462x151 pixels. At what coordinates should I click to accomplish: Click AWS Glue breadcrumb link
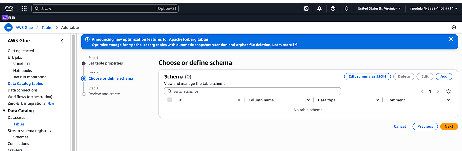pos(24,28)
